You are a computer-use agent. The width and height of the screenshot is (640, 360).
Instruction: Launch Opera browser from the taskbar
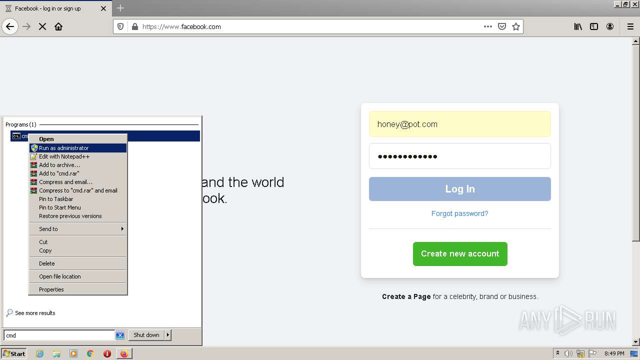click(x=107, y=353)
